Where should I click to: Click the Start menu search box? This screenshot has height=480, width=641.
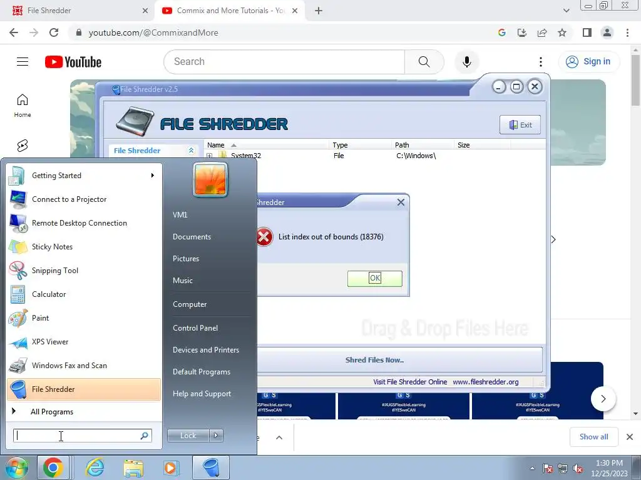[x=83, y=436]
